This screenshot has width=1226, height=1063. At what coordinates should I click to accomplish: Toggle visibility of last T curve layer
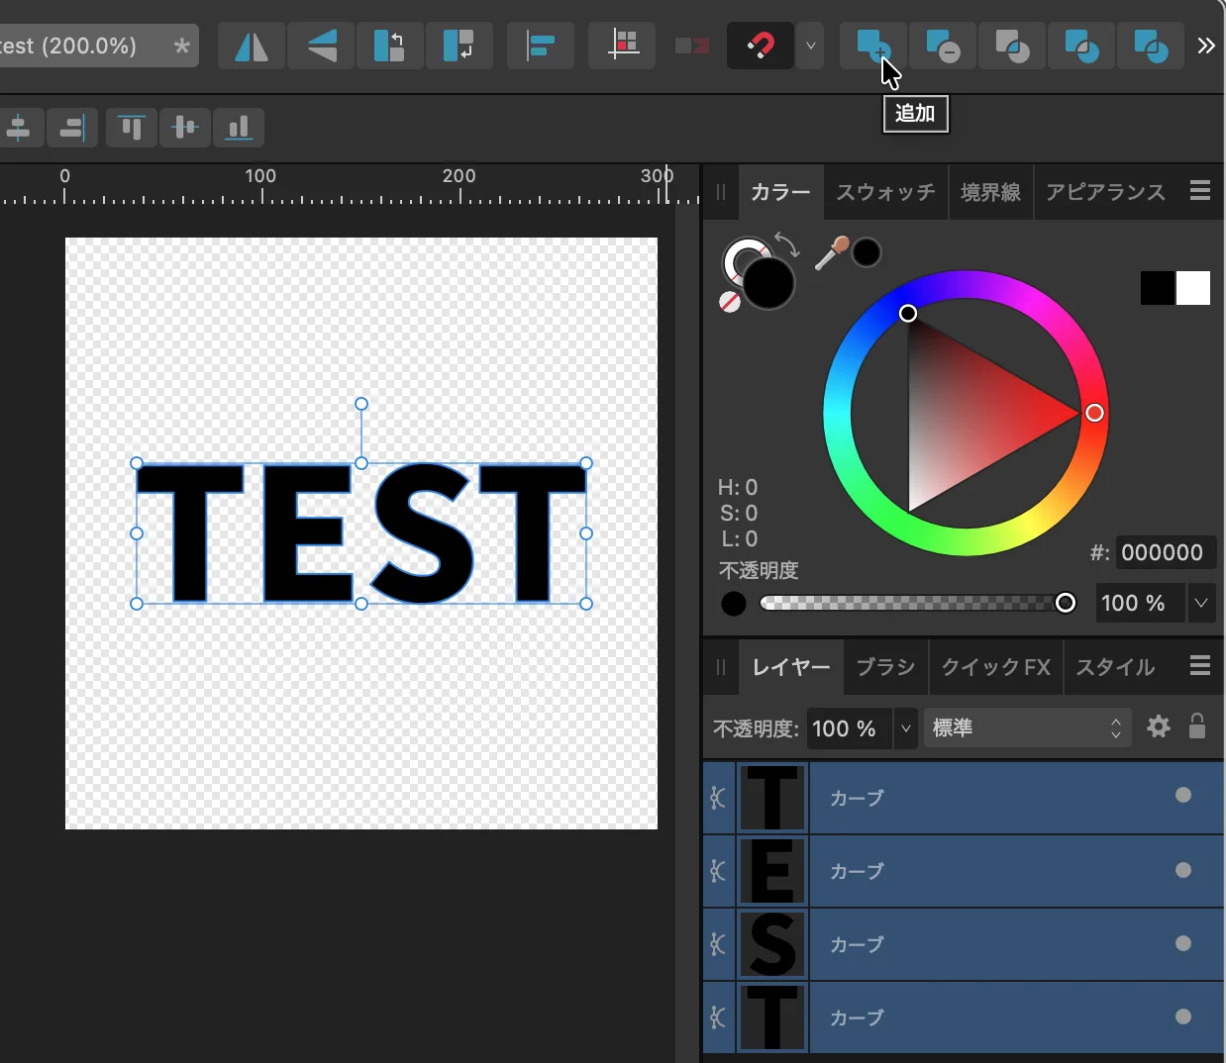click(1183, 1016)
